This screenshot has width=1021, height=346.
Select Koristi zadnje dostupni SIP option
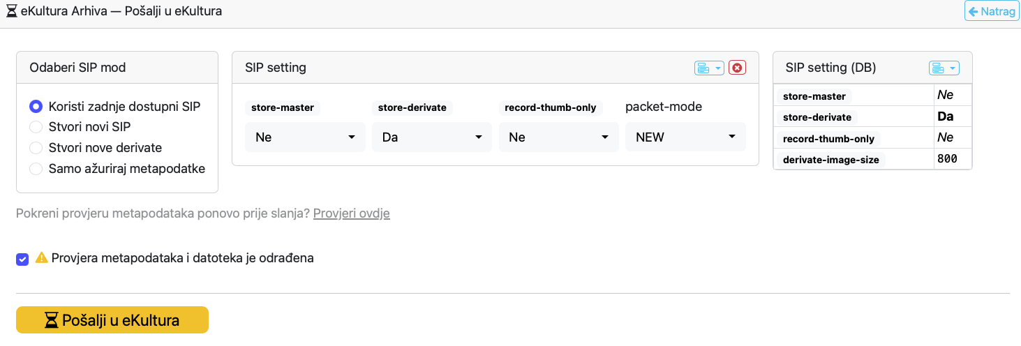click(36, 107)
